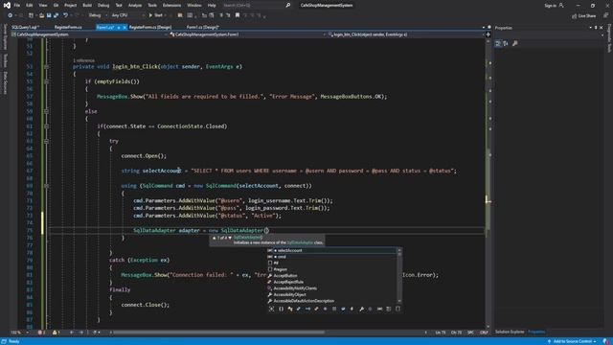Switch to the RegisterForm.cs code tab
This screenshot has height=345, width=613.
(68, 28)
